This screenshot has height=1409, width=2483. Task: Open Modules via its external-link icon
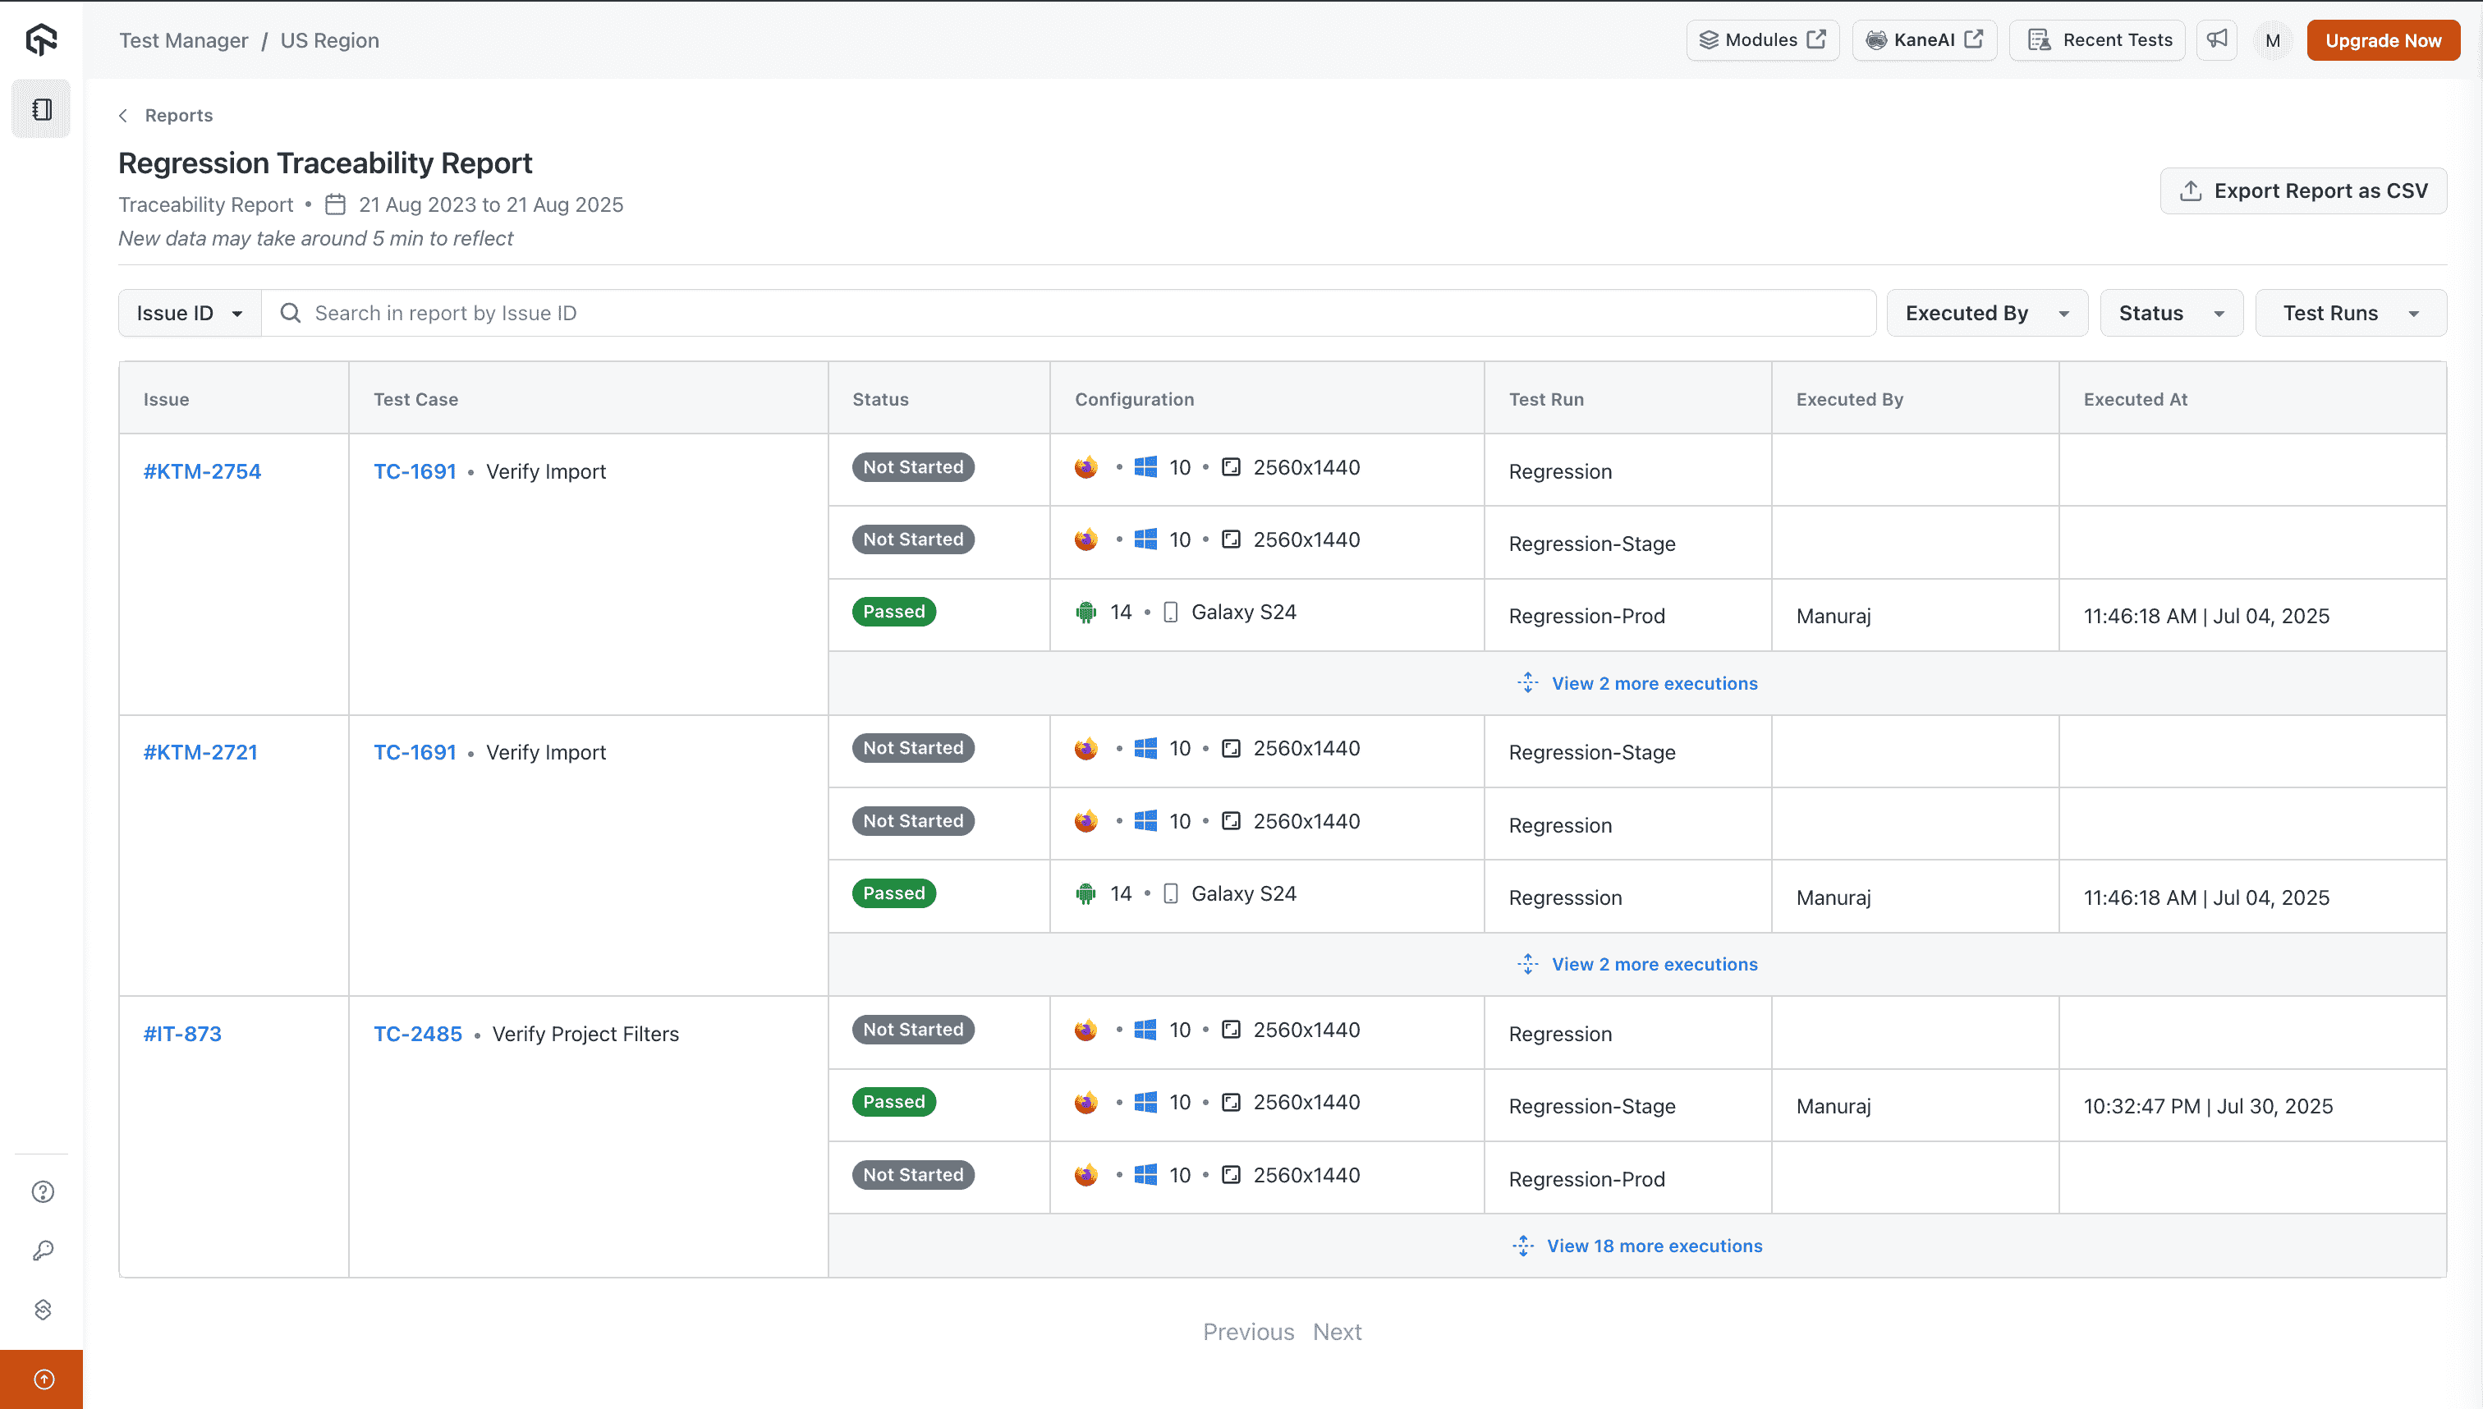1817,39
